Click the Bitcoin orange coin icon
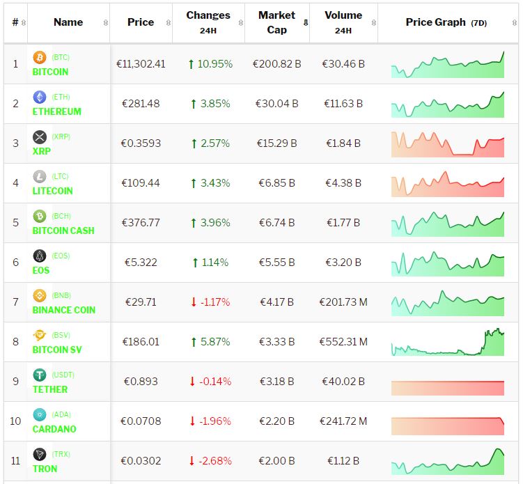 [40, 57]
